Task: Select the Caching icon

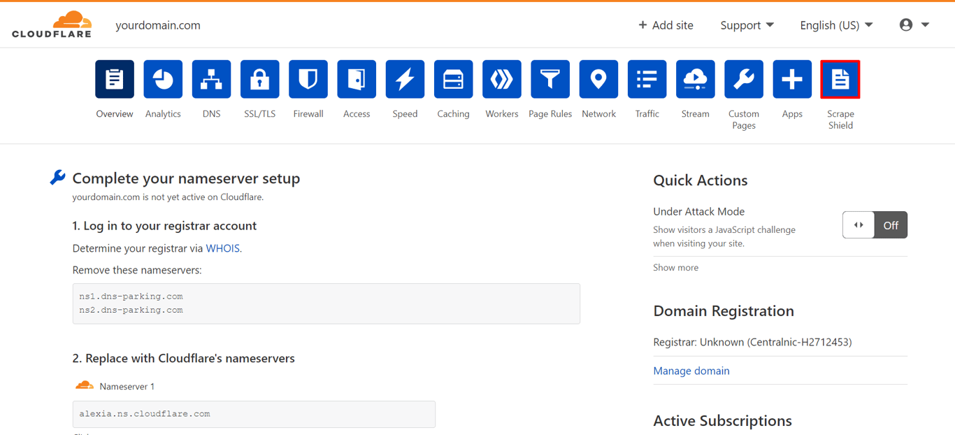Action: point(453,79)
